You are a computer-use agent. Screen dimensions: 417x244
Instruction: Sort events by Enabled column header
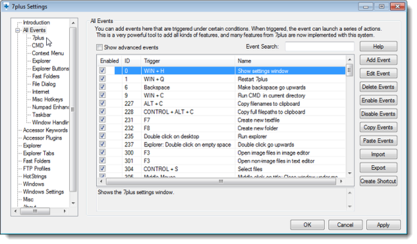(x=110, y=61)
